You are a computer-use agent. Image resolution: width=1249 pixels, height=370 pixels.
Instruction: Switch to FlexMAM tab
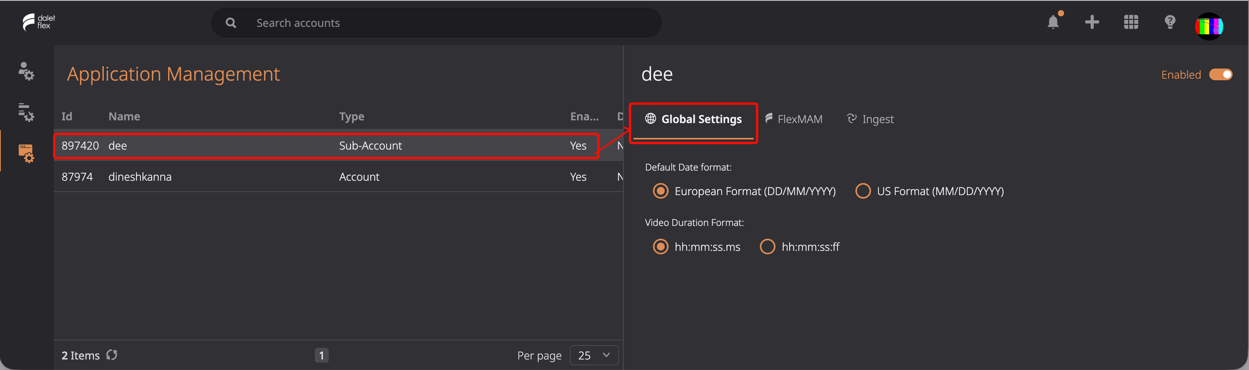(x=794, y=119)
